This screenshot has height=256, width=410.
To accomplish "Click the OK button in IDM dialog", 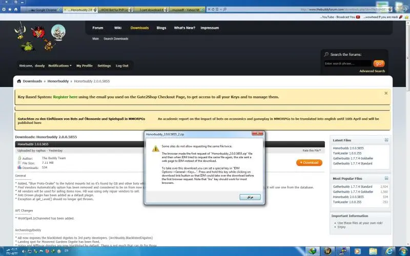I will 250,197.
